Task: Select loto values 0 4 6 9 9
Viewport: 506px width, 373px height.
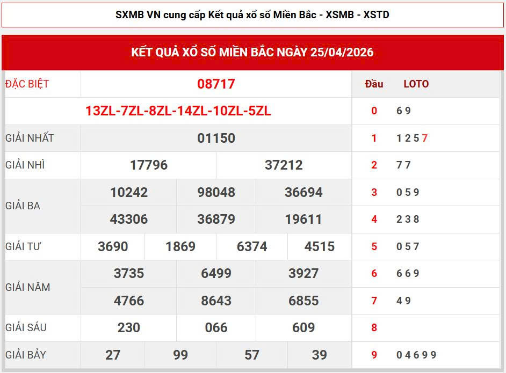Action: (416, 355)
